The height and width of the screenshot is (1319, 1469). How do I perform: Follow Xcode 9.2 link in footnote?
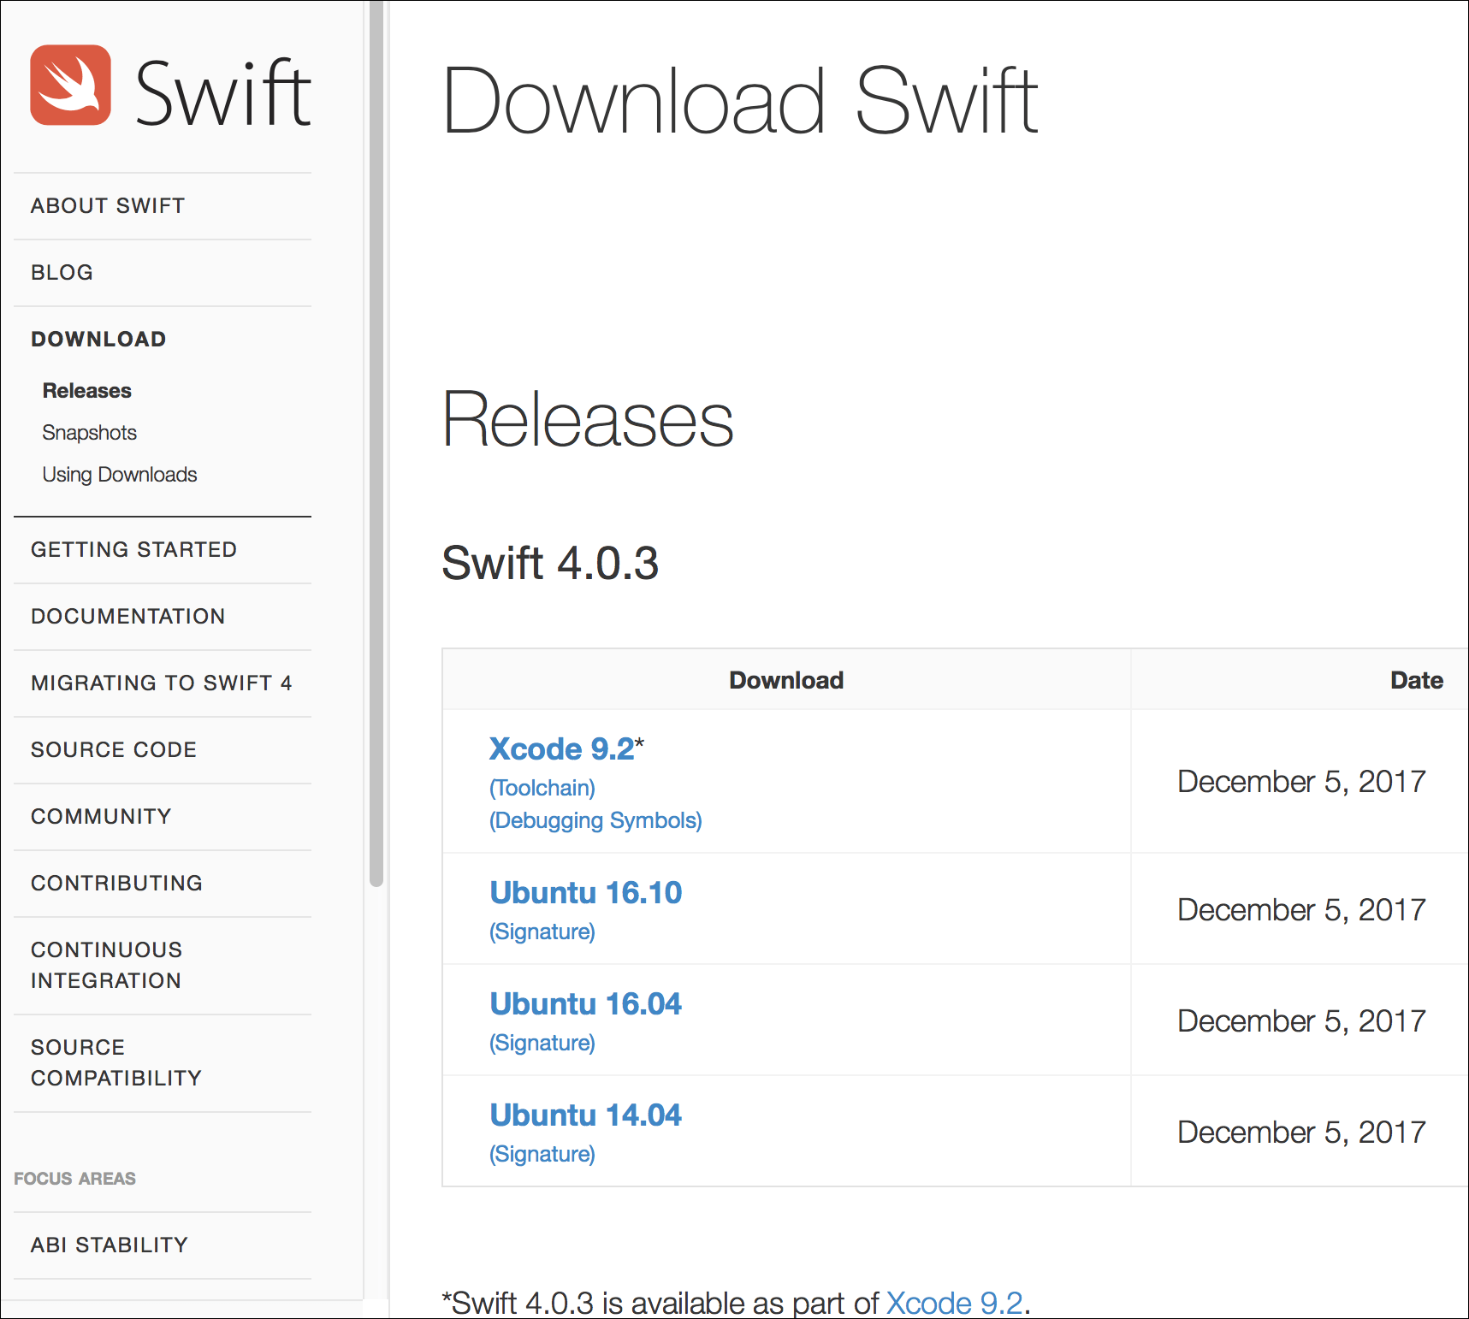coord(955,1304)
